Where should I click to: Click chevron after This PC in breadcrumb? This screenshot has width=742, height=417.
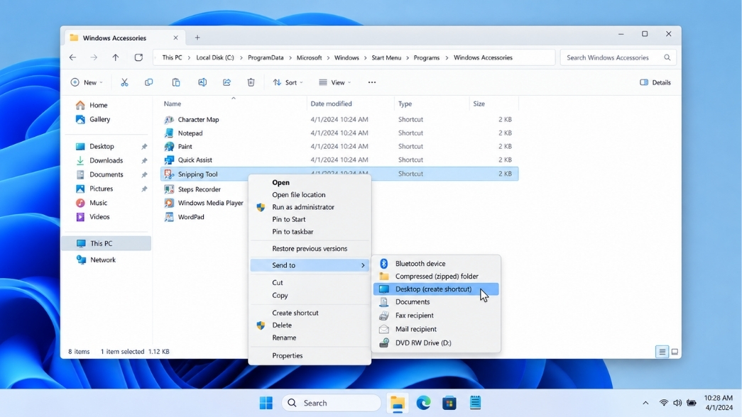pyautogui.click(x=189, y=57)
